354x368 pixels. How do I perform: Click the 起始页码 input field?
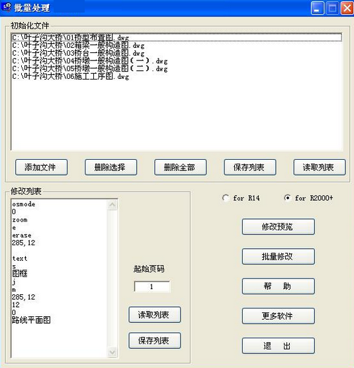[x=152, y=286]
